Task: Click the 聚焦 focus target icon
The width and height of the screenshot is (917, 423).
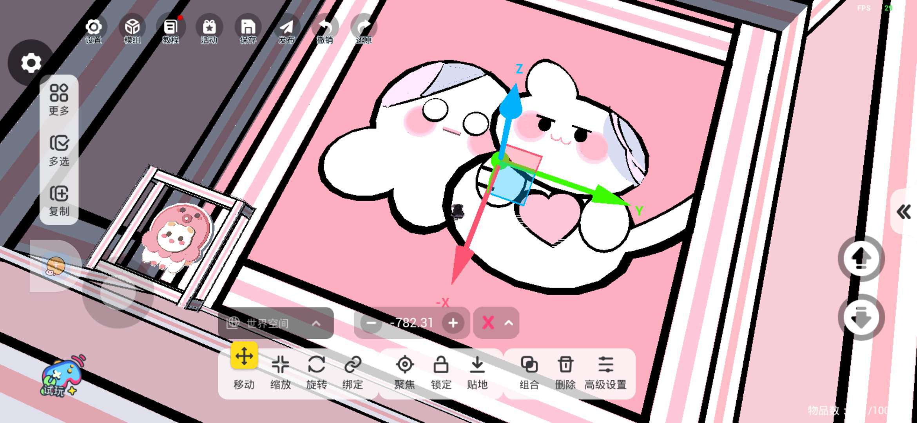Action: pyautogui.click(x=404, y=365)
